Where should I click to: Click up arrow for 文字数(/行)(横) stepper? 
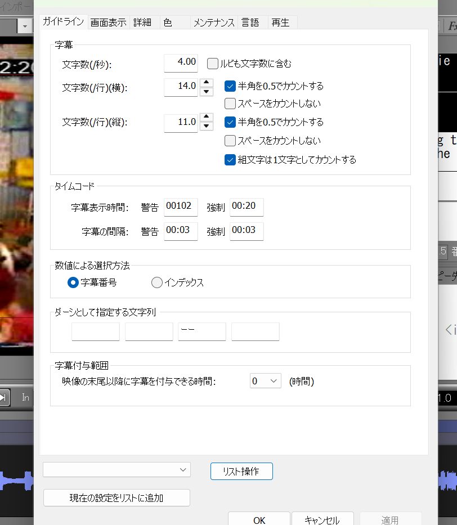tap(207, 82)
